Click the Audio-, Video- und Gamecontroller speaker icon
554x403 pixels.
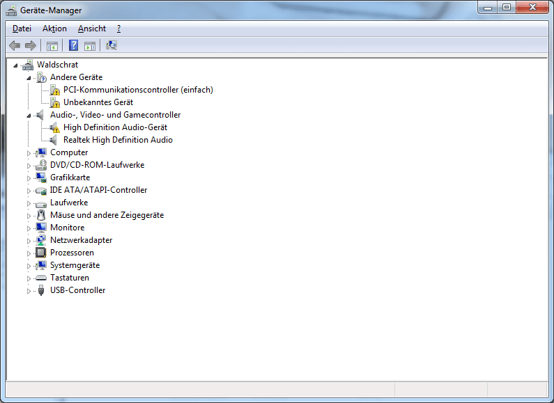(40, 115)
